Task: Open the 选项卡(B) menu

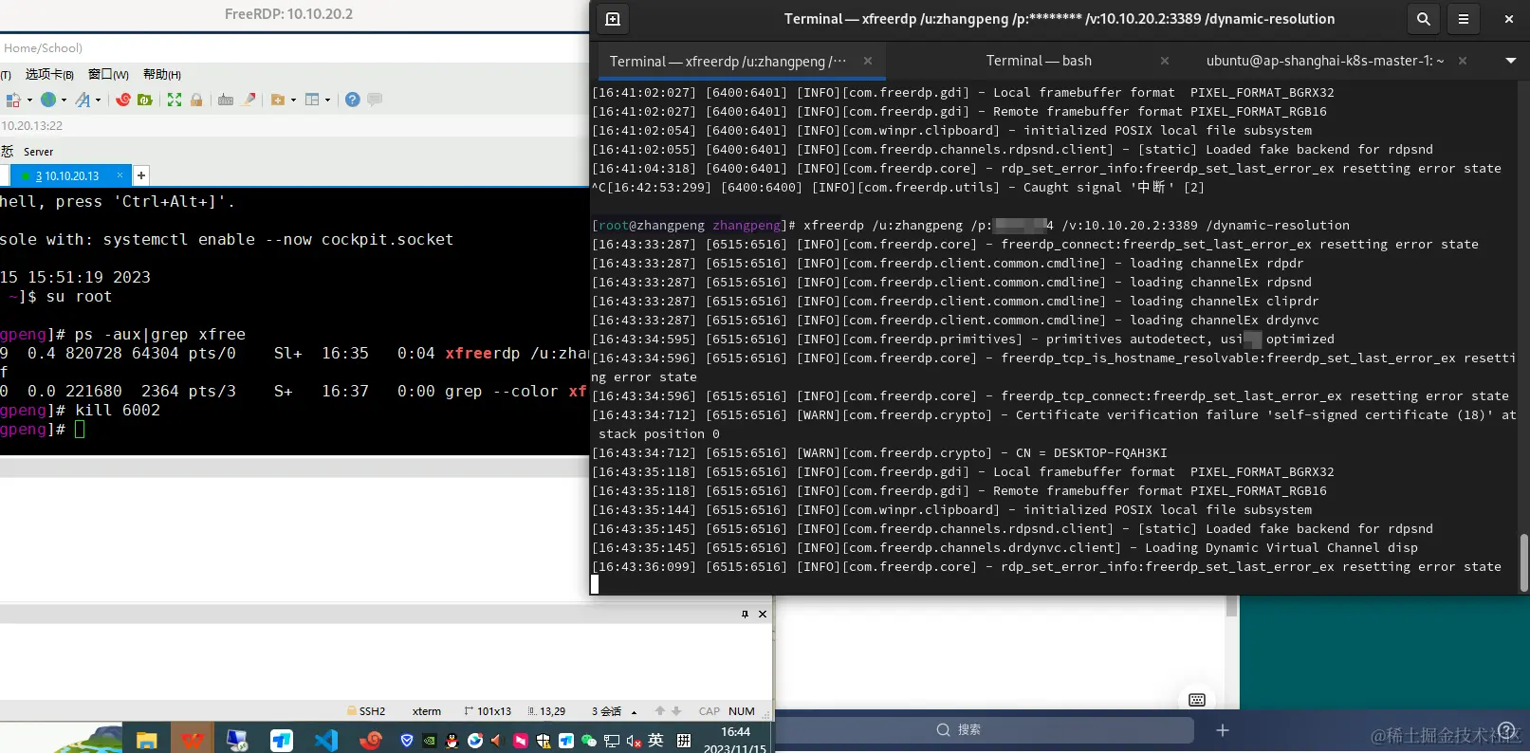Action: tap(49, 74)
